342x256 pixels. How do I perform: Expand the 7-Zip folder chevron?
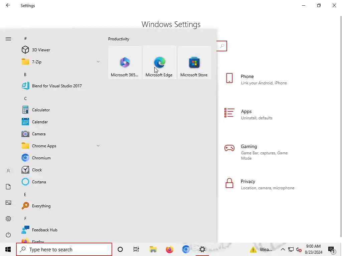(x=98, y=62)
